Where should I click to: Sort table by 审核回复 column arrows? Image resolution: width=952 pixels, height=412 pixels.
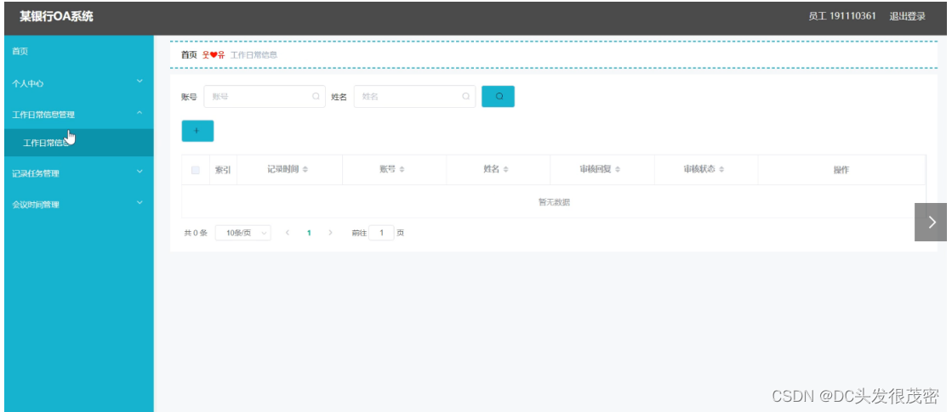618,170
